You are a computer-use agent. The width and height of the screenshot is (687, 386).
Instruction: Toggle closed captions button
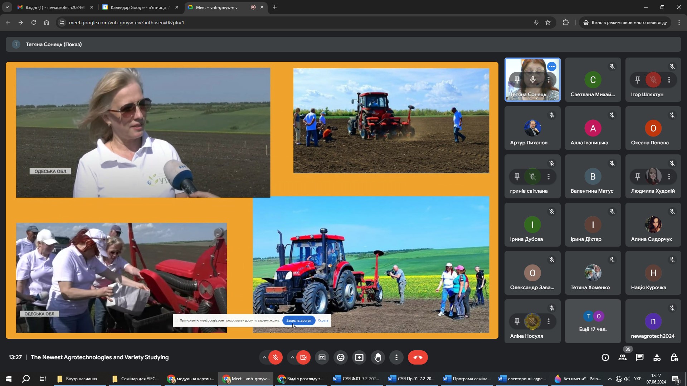pyautogui.click(x=322, y=357)
